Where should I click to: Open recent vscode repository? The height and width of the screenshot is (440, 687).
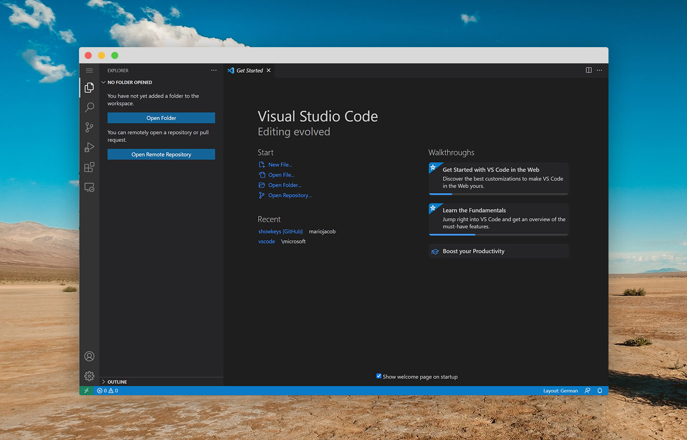pos(266,242)
